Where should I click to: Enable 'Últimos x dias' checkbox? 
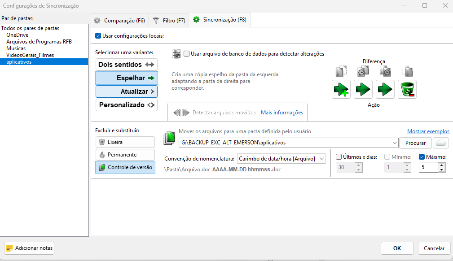pos(339,157)
